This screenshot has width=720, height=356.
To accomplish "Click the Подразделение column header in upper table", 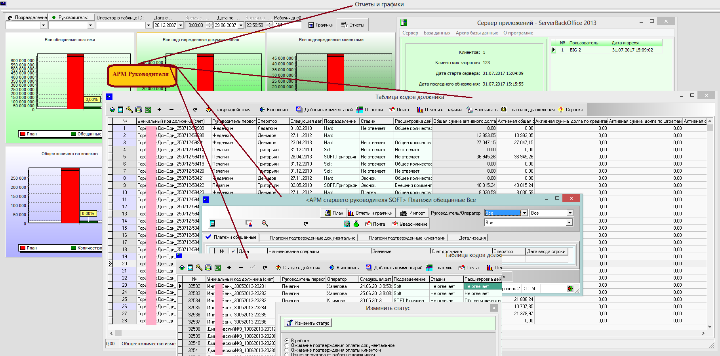I will tap(341, 121).
